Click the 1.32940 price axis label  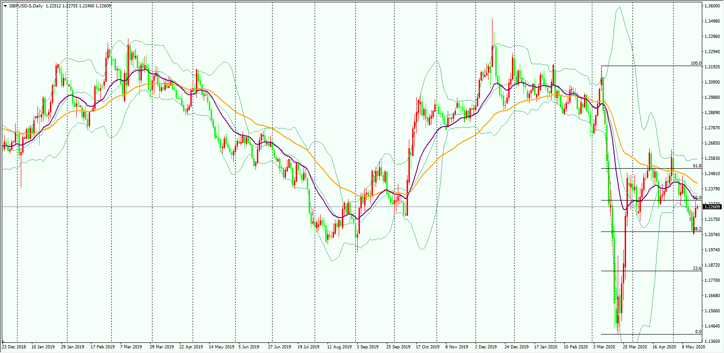point(712,52)
